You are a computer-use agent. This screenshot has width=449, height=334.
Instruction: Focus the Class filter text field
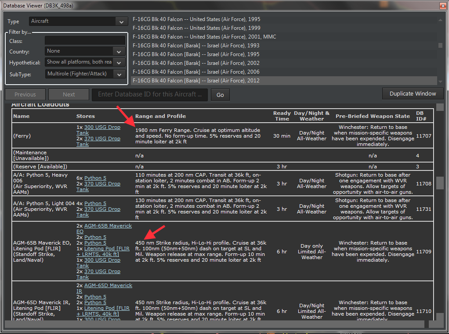click(x=85, y=41)
